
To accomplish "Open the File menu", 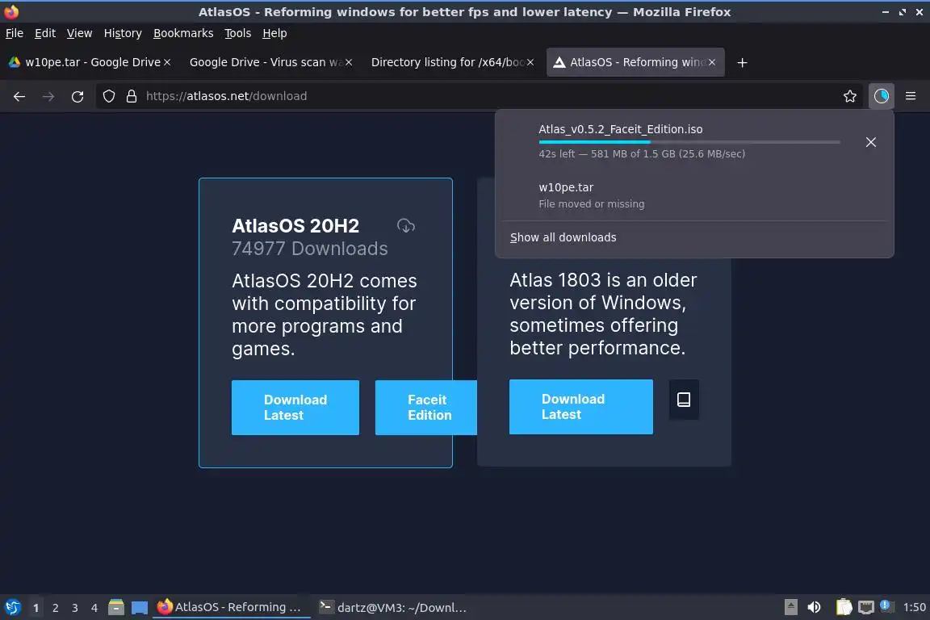I will pos(15,33).
